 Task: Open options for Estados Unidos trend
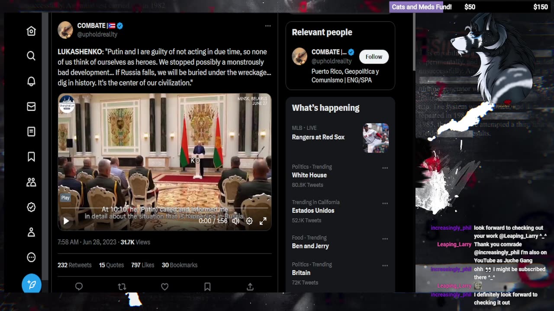(385, 203)
